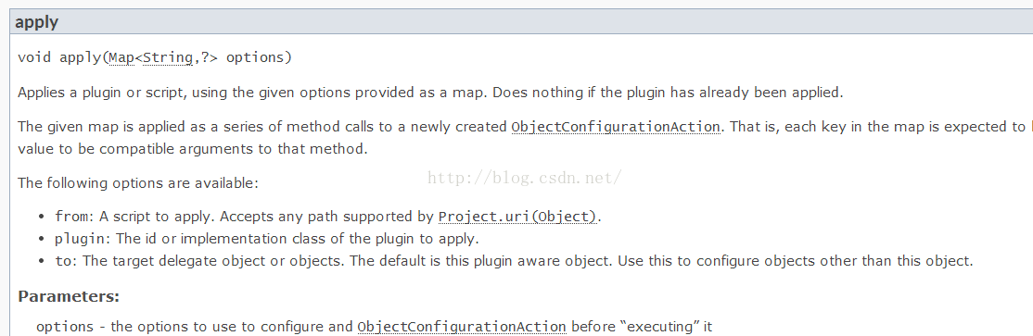Click the Parameters: heading
This screenshot has height=336, width=1033.
pos(69,296)
